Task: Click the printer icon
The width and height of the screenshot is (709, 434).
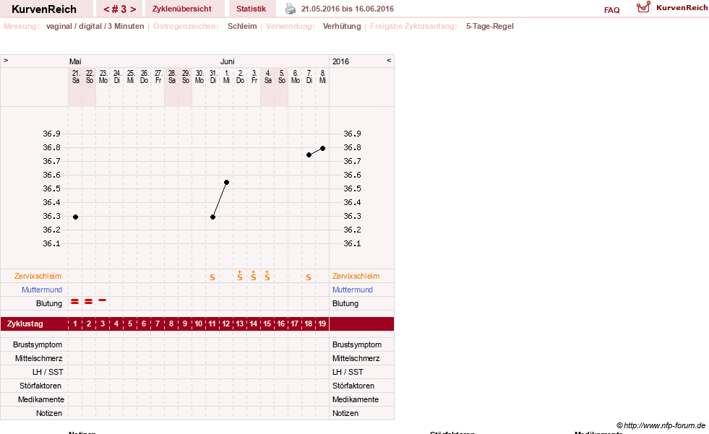Action: coord(291,9)
